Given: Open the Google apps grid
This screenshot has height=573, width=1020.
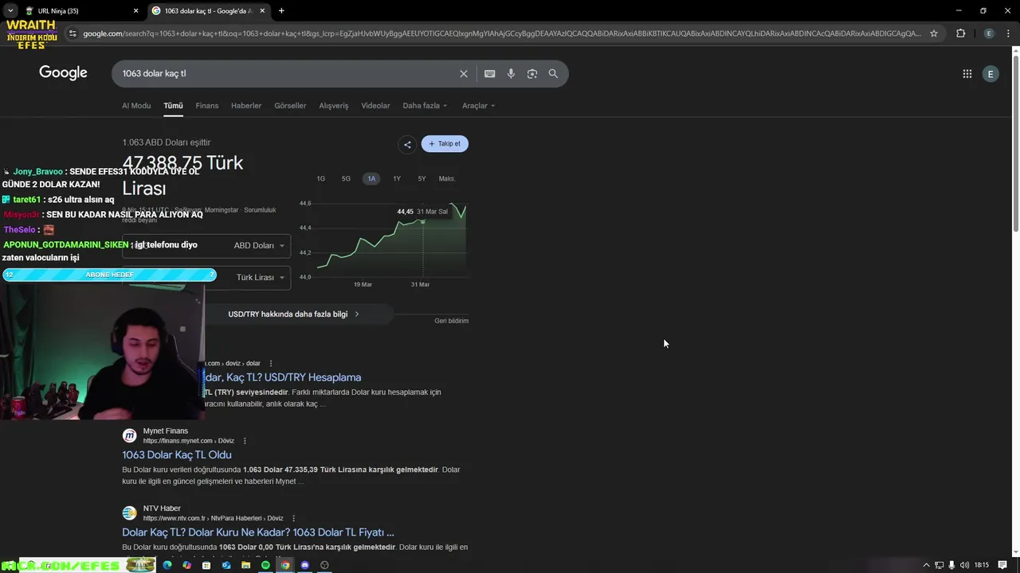Looking at the screenshot, I should 967,74.
